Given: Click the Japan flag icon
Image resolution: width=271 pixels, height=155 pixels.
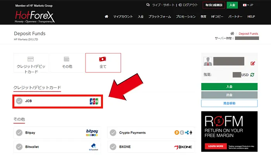Looking at the screenshot, I should pyautogui.click(x=245, y=5).
